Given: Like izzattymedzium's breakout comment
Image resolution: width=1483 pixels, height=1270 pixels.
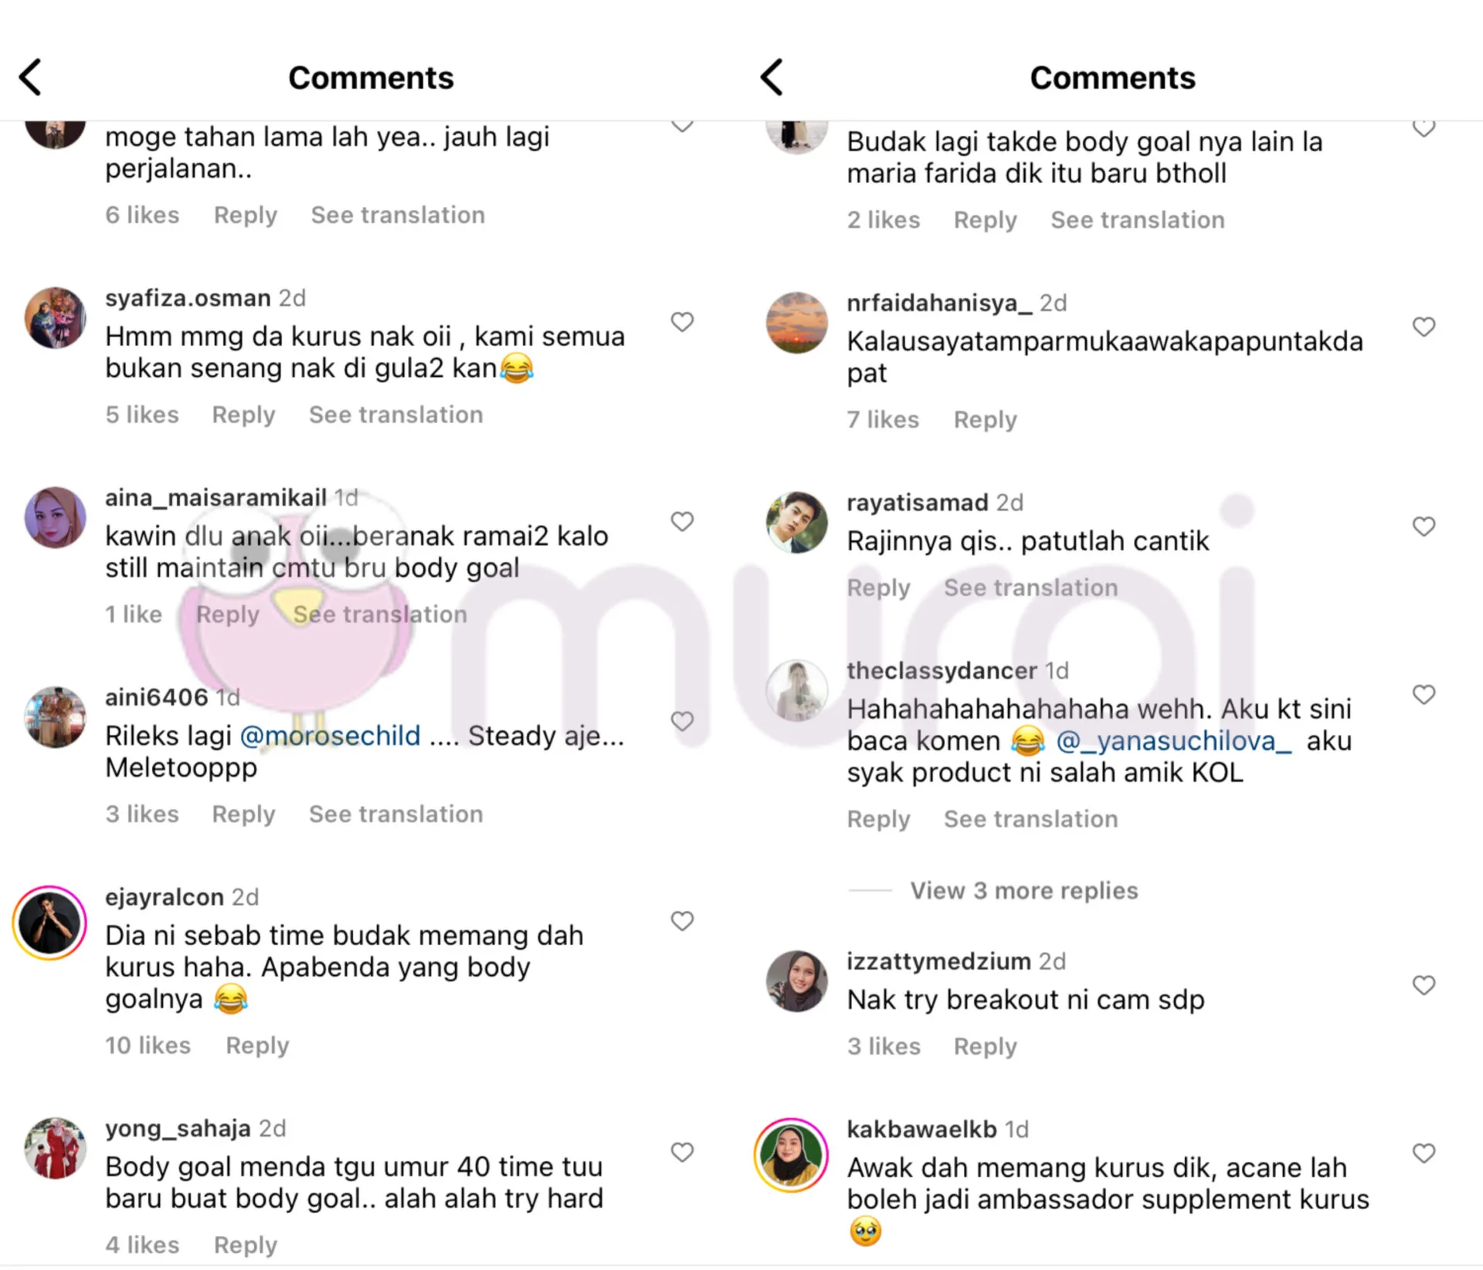Looking at the screenshot, I should (1424, 985).
